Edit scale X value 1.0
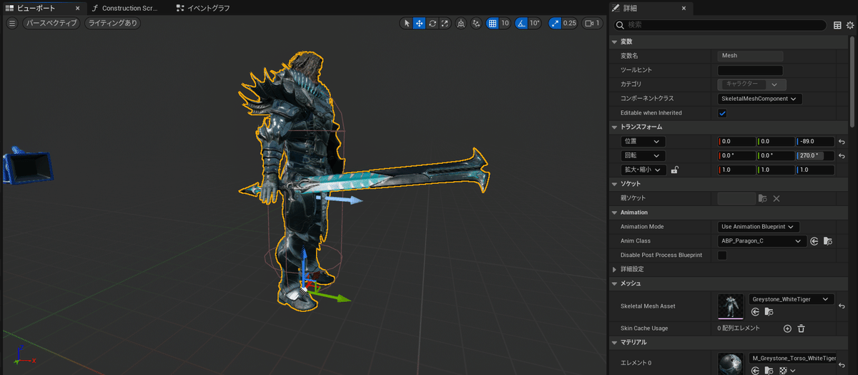The height and width of the screenshot is (375, 858). coord(737,170)
